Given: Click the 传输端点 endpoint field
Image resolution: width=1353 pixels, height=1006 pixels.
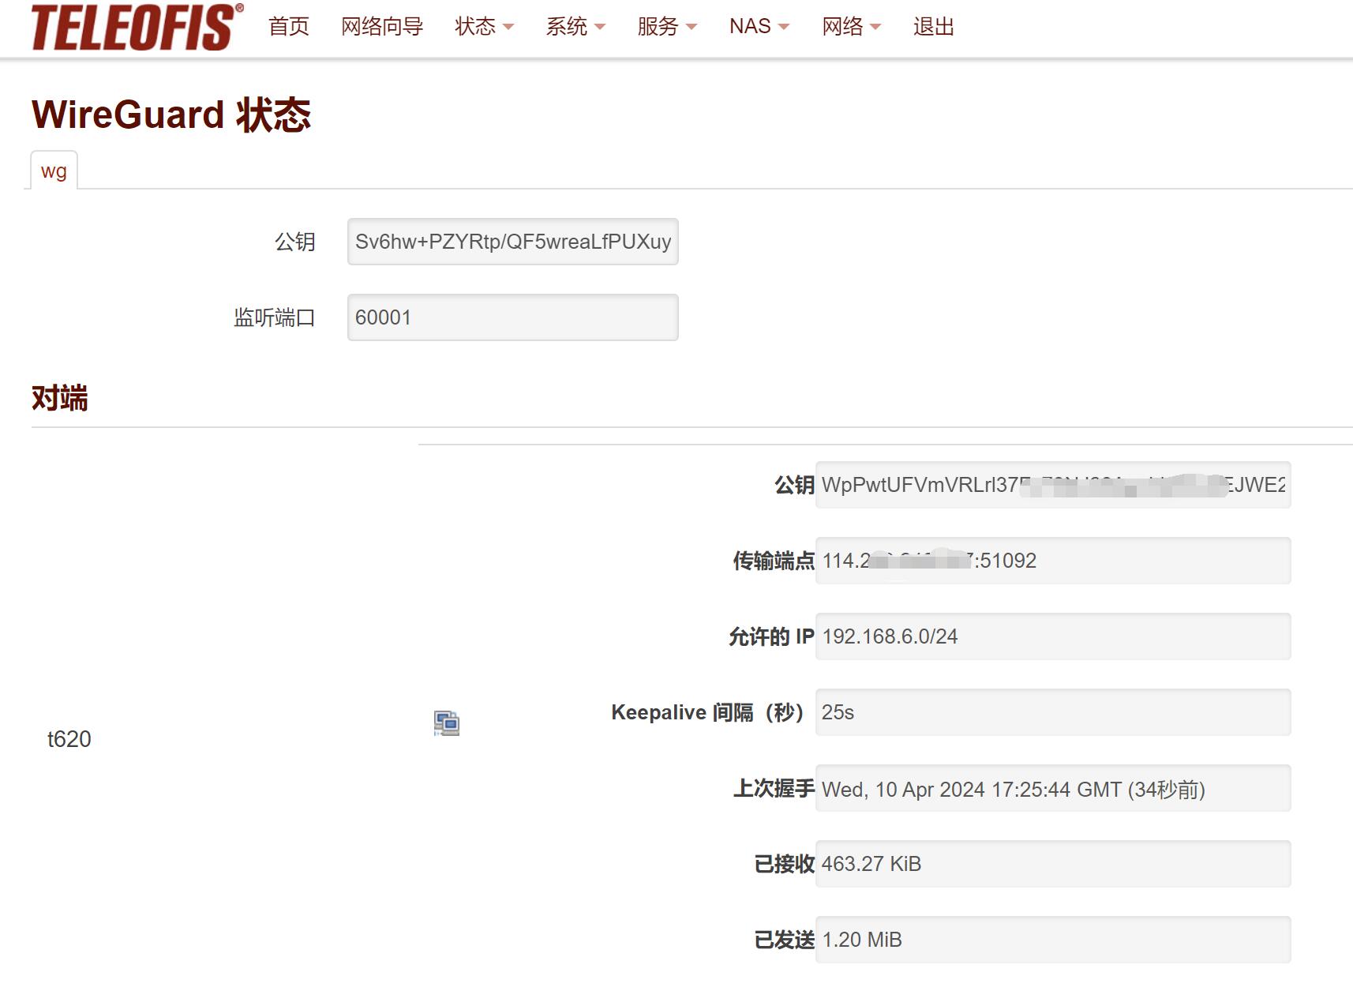Looking at the screenshot, I should (x=1052, y=561).
